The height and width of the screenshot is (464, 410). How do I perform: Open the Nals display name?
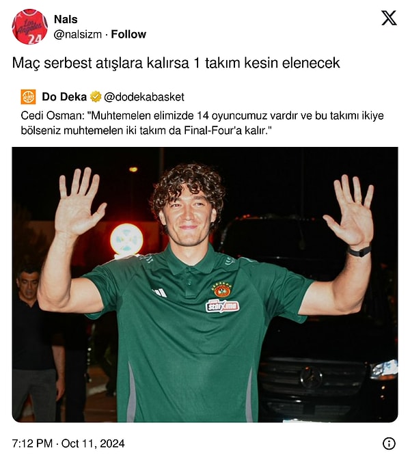[x=66, y=20]
